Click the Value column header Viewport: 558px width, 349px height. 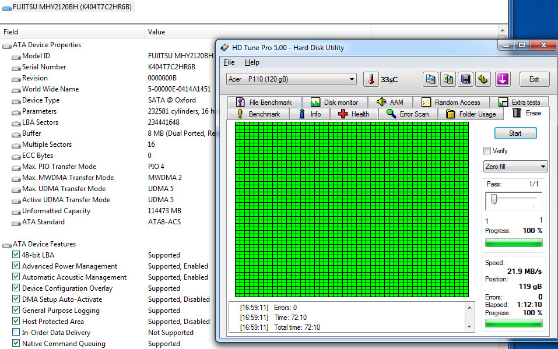[x=258, y=32]
